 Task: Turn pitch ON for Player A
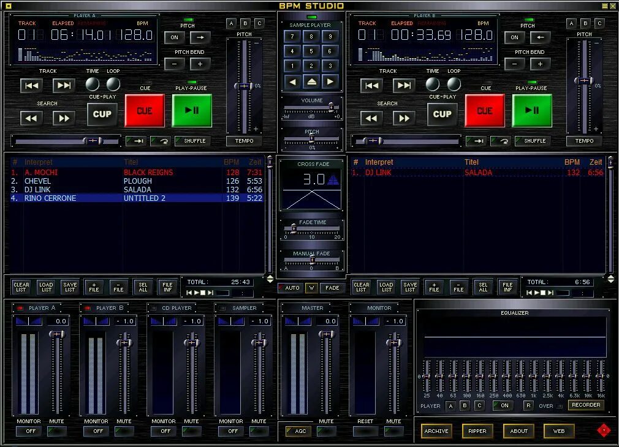pos(175,37)
